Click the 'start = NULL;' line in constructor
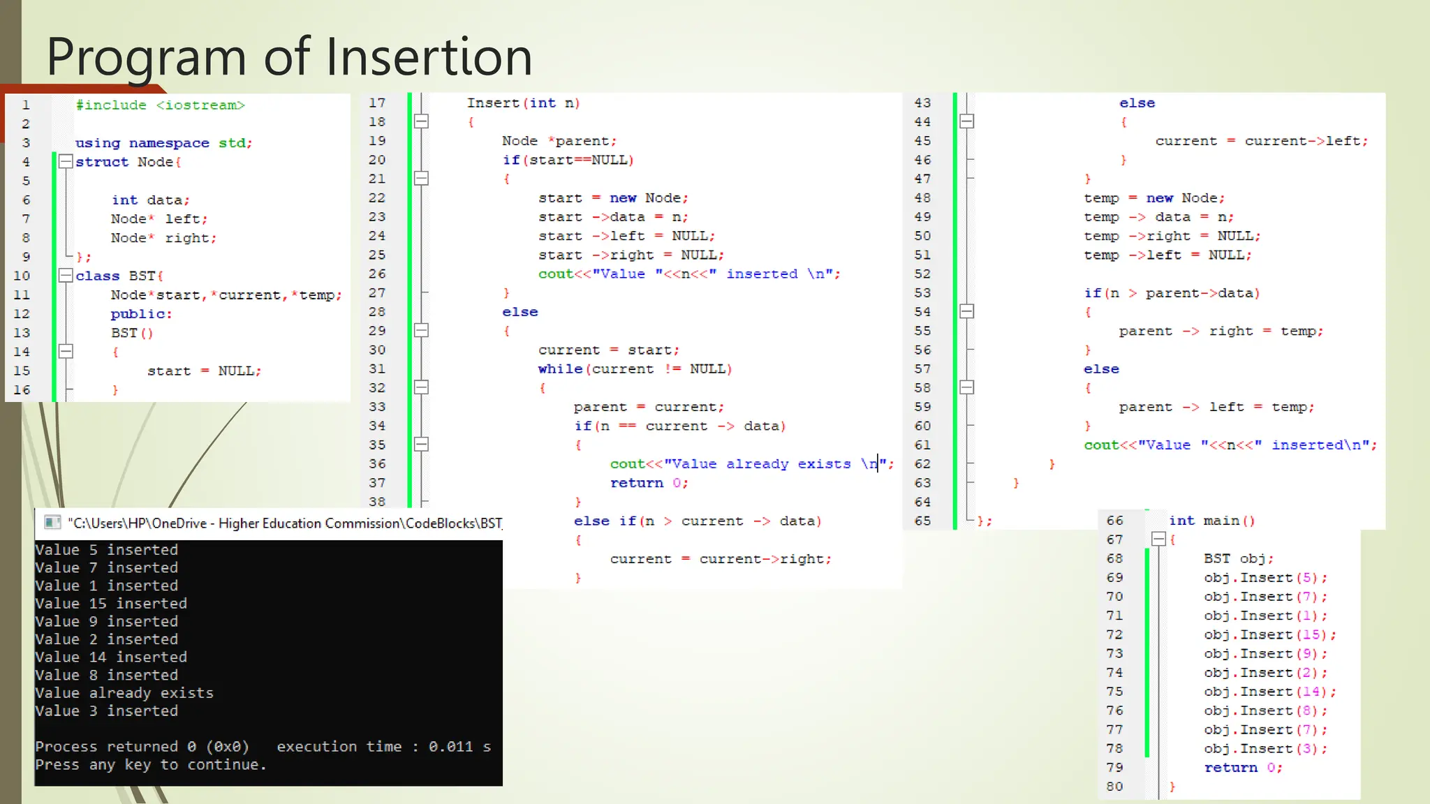The image size is (1430, 804). pyautogui.click(x=204, y=371)
